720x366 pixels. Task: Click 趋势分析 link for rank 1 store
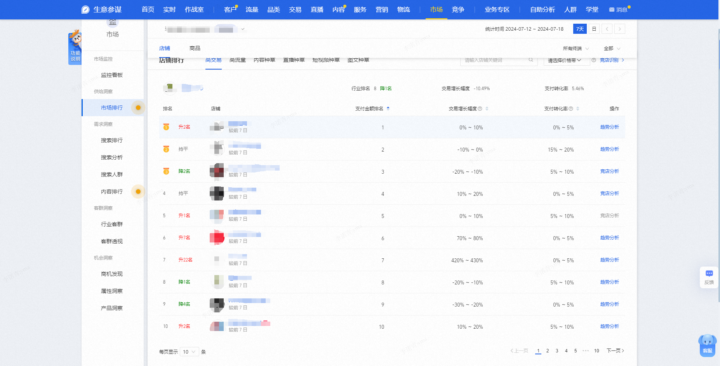coord(609,127)
